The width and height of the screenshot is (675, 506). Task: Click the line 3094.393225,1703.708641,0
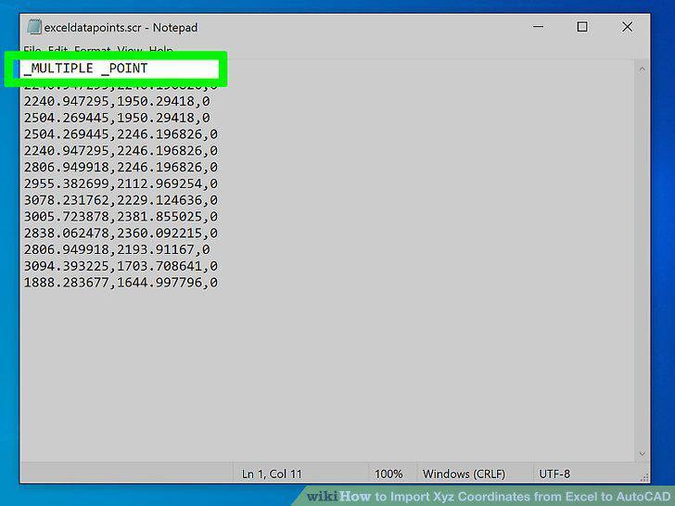[x=121, y=266]
